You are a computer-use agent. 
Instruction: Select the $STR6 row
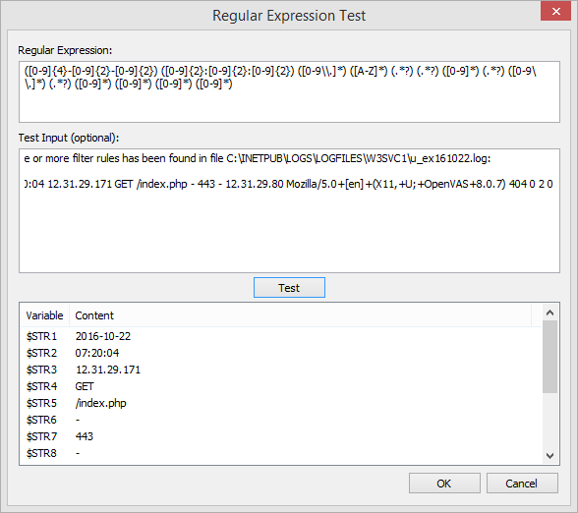click(x=281, y=420)
